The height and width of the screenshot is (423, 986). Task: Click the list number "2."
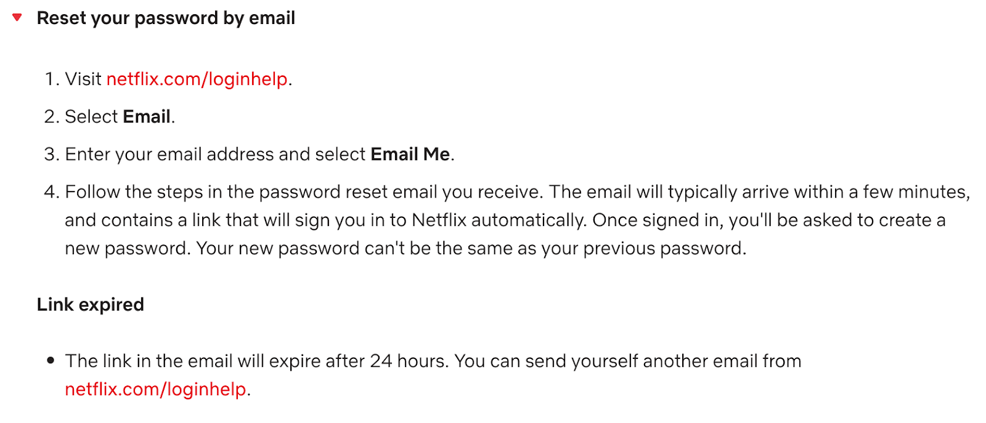pos(51,116)
